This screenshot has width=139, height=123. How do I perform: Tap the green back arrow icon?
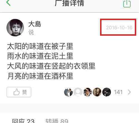tap(8, 3)
